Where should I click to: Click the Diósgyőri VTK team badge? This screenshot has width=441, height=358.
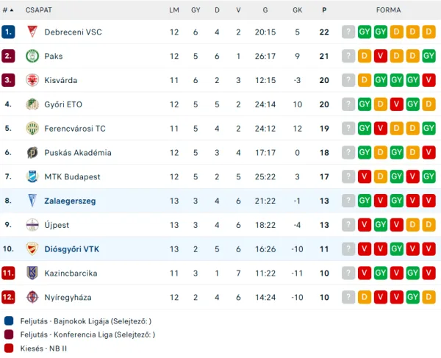32,249
